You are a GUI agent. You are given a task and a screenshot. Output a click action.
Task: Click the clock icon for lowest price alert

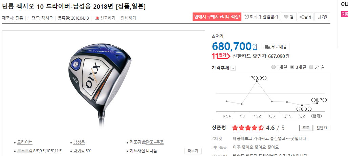[247, 17]
